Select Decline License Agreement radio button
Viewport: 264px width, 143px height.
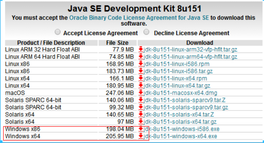(146, 32)
